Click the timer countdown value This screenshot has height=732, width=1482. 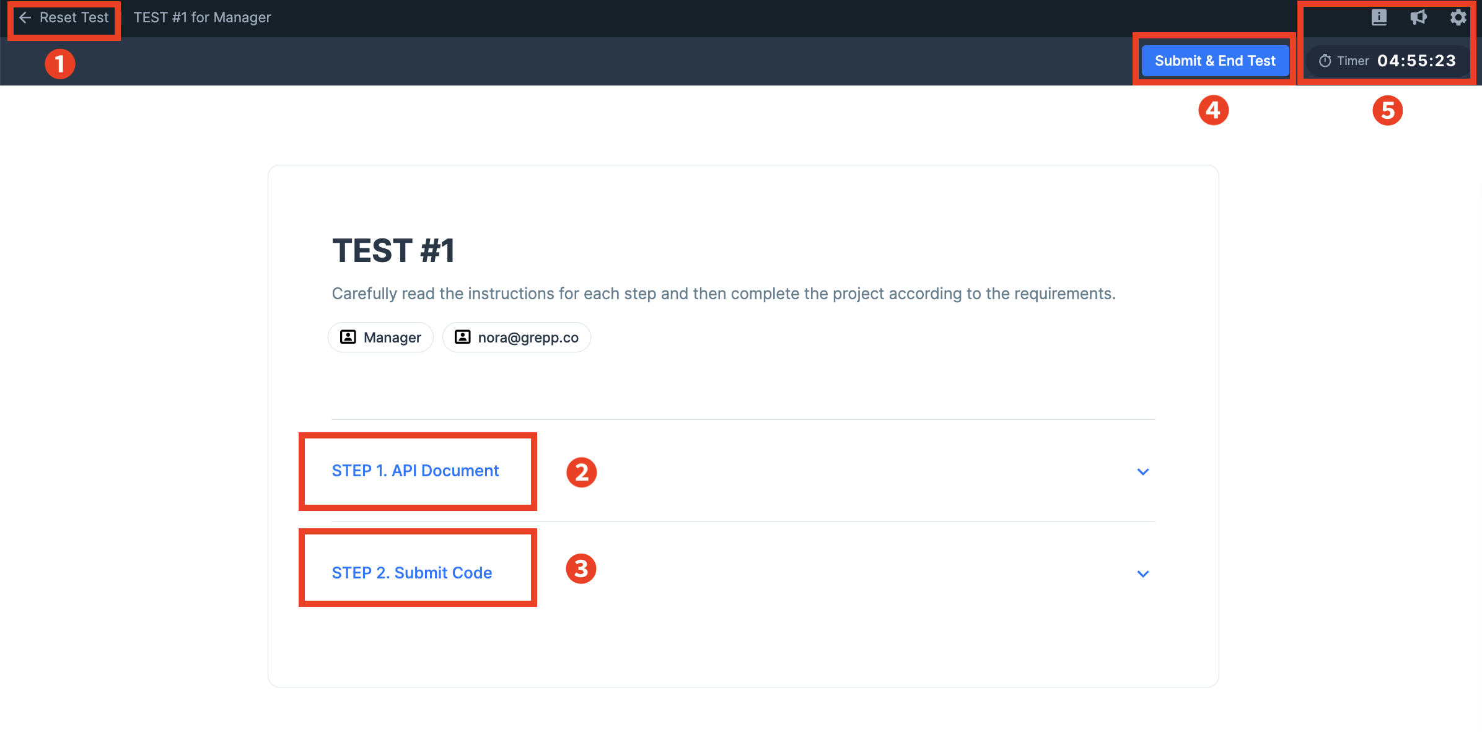coord(1416,61)
